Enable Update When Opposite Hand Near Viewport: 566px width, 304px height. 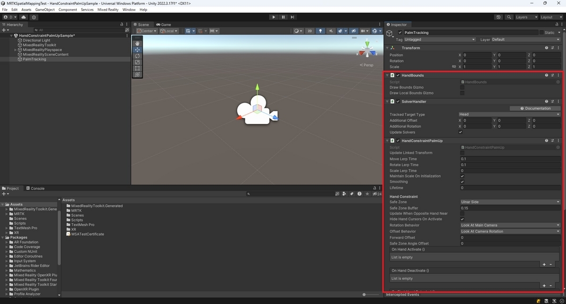tap(462, 214)
